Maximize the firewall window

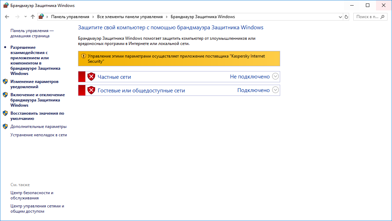pos(368,5)
